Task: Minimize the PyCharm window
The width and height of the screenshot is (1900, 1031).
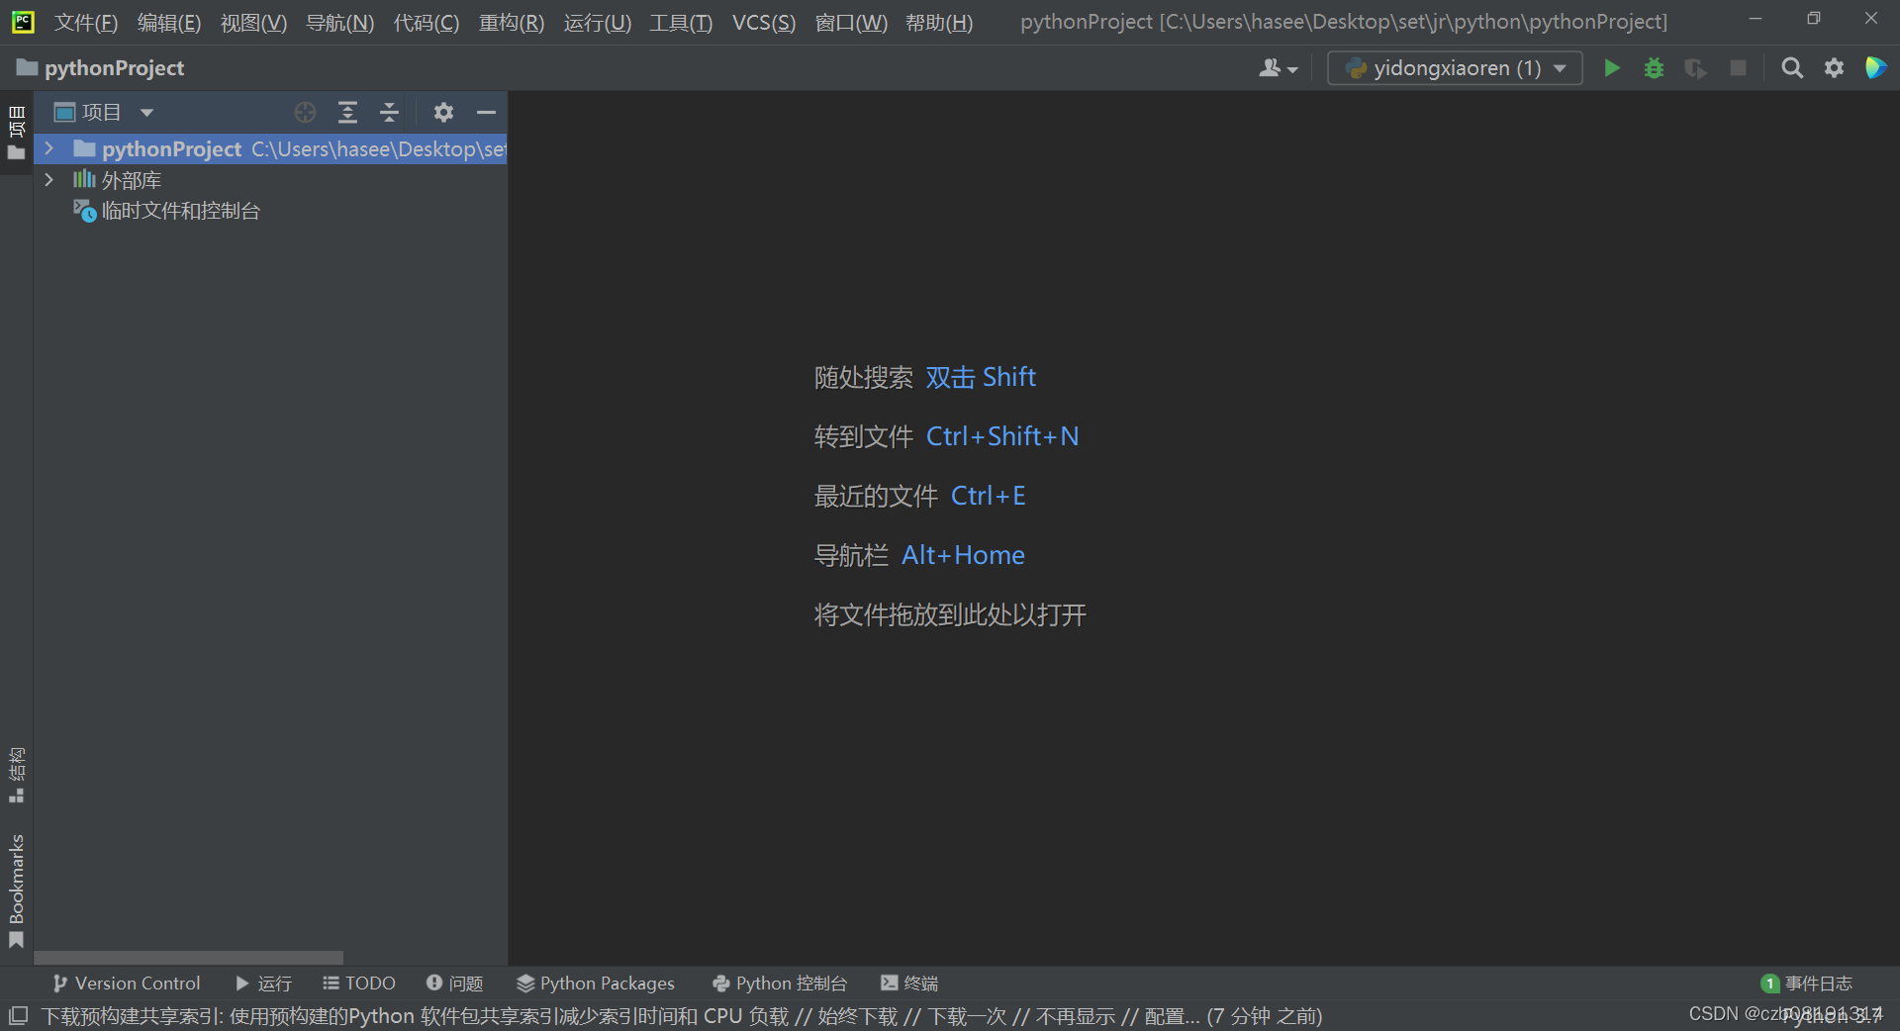Action: tap(1756, 18)
